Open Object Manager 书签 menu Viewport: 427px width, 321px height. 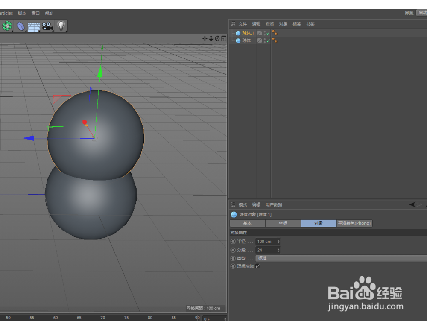coord(310,24)
